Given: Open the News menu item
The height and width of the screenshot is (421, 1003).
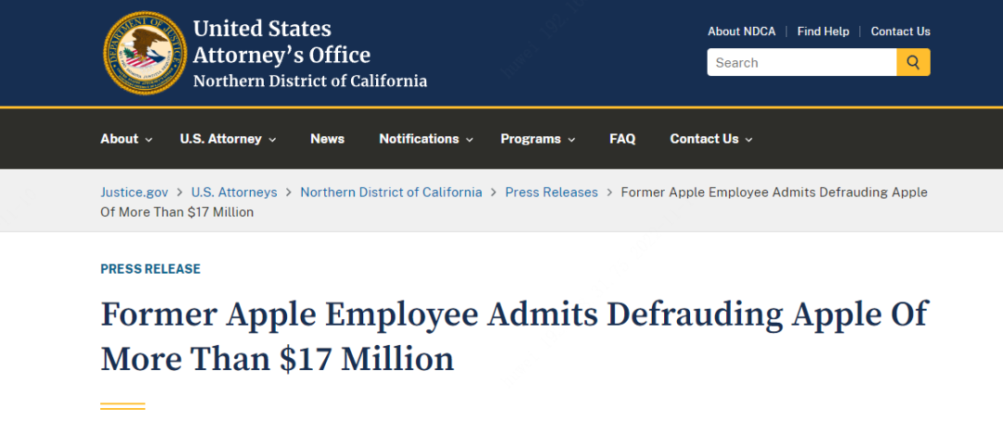Looking at the screenshot, I should tap(327, 139).
